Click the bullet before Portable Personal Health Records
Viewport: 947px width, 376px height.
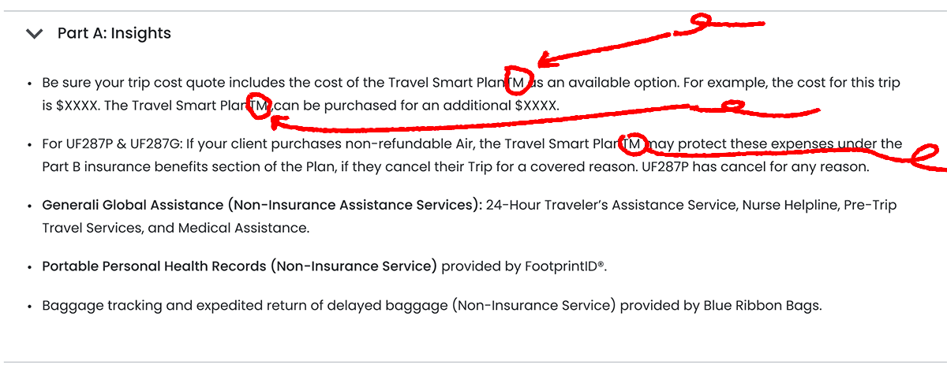[x=29, y=267]
